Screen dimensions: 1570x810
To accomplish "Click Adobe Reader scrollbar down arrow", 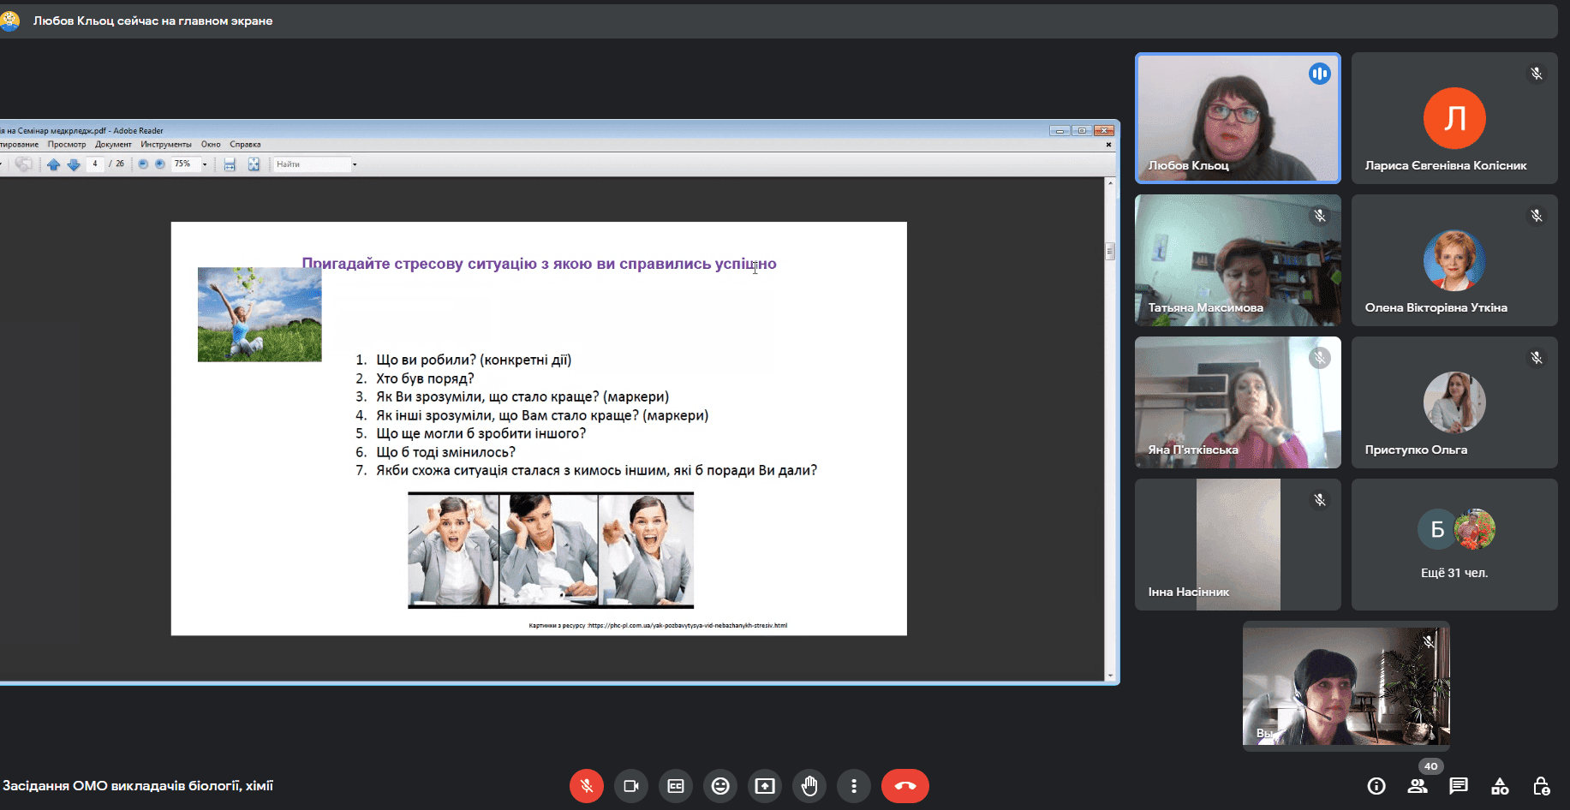I will (x=1110, y=676).
